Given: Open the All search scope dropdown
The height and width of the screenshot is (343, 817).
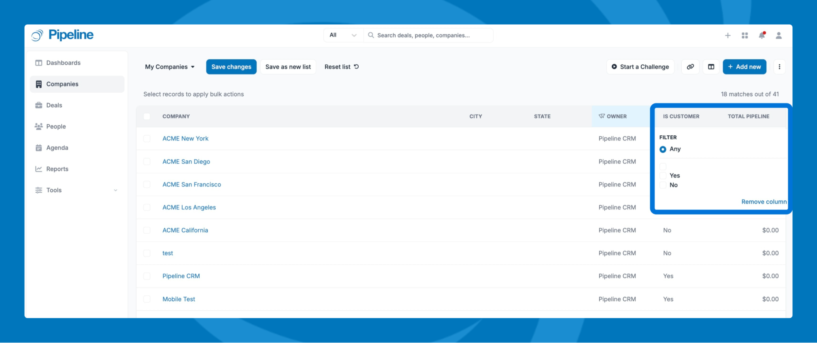Looking at the screenshot, I should [x=343, y=35].
